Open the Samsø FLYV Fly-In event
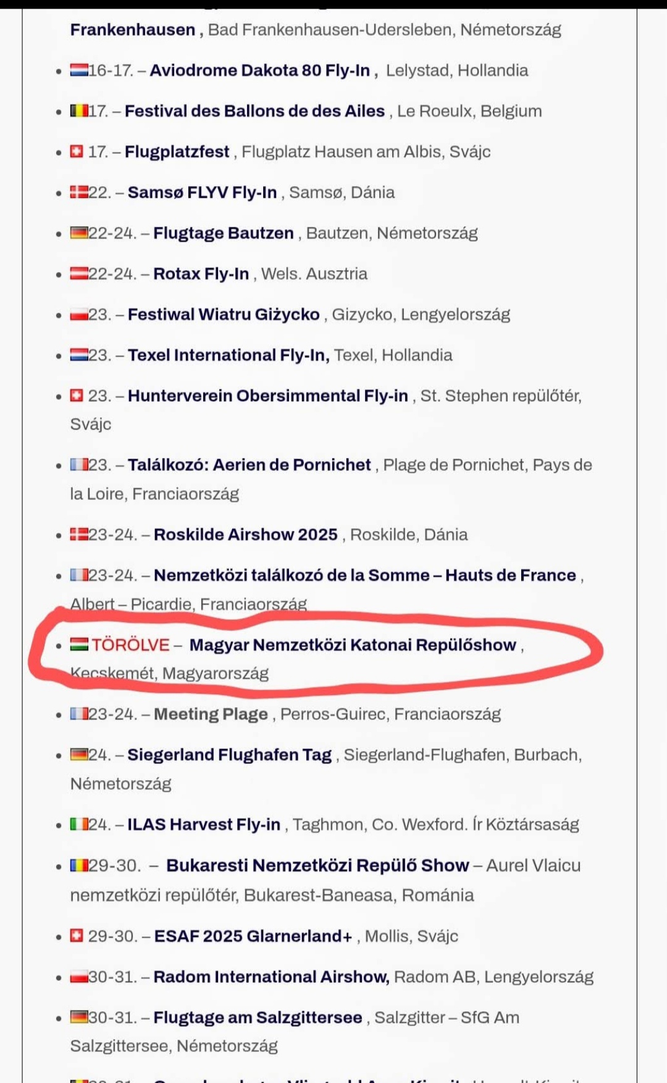667x1083 pixels. 202,193
